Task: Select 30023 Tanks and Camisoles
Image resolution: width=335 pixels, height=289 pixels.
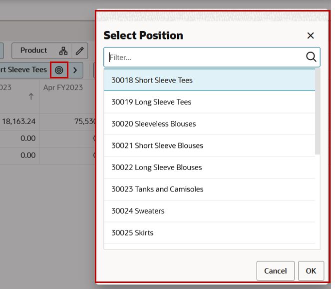Action: point(209,189)
